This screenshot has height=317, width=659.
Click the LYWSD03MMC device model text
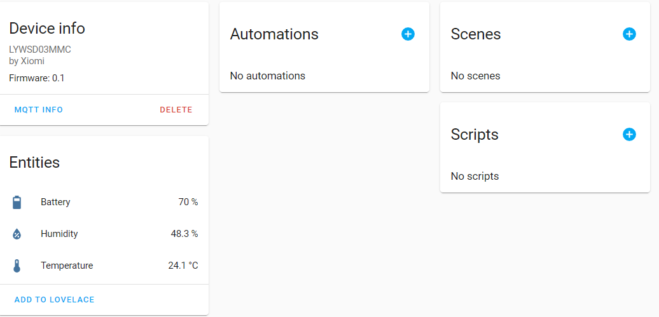[40, 50]
